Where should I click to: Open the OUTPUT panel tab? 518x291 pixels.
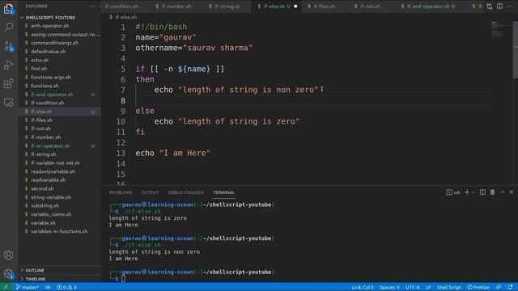click(150, 192)
